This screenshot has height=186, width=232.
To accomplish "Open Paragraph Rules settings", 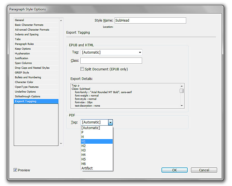I will 36,44.
